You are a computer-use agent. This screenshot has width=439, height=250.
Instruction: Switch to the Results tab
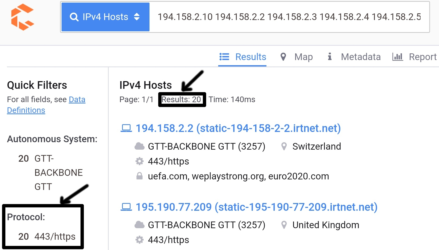point(242,57)
